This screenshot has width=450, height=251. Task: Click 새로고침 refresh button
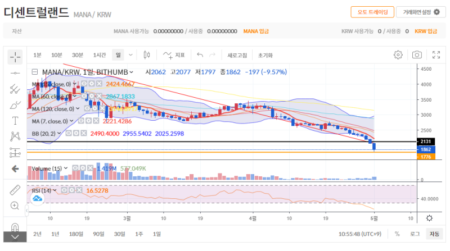click(x=237, y=55)
